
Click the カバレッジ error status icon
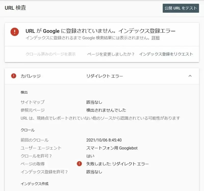click(14, 76)
